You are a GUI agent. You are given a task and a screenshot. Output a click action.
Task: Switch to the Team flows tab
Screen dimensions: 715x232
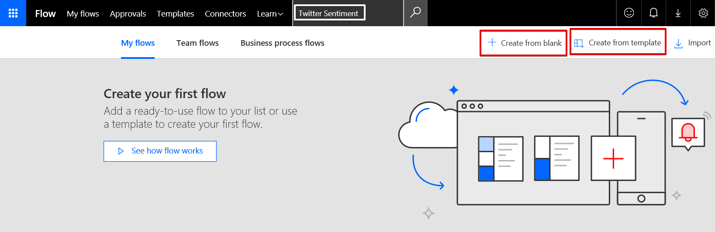point(197,43)
